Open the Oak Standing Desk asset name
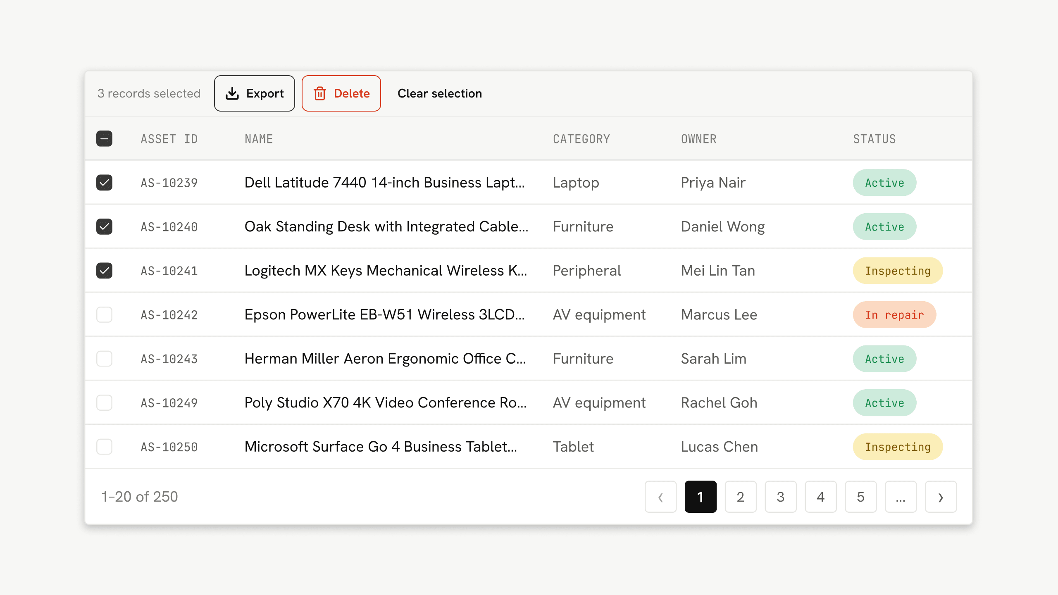Screen dimensions: 1058x595 tap(386, 227)
